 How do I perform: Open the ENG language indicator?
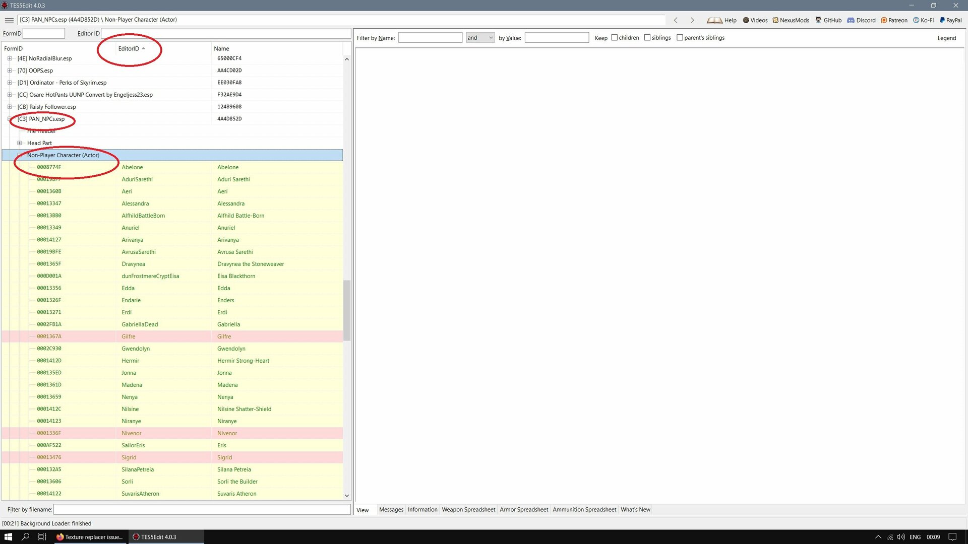(915, 537)
